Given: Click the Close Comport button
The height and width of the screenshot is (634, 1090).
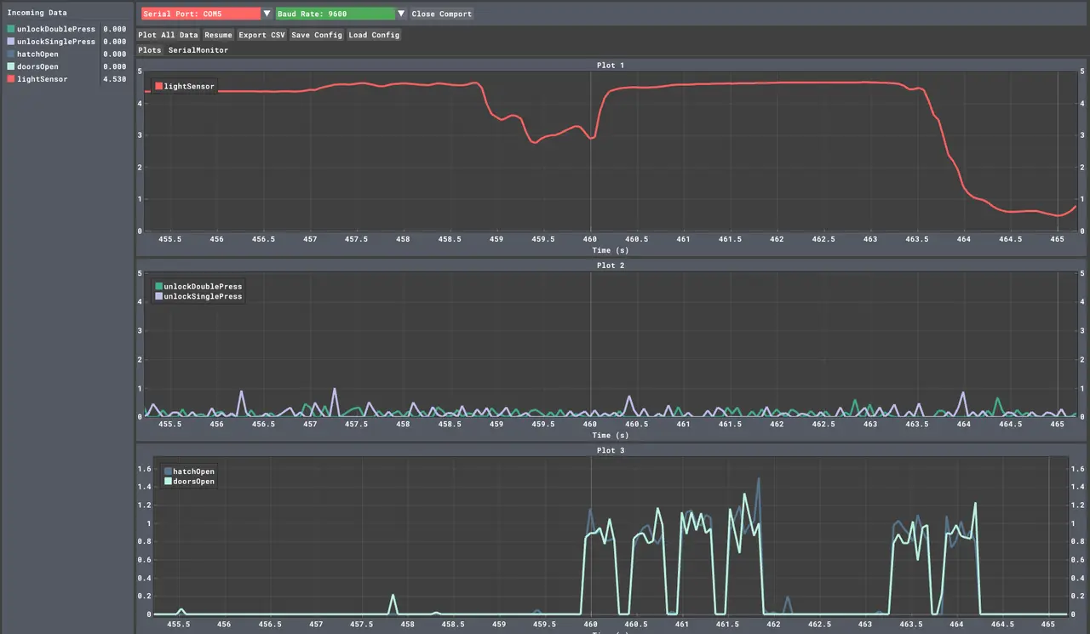Looking at the screenshot, I should point(441,14).
